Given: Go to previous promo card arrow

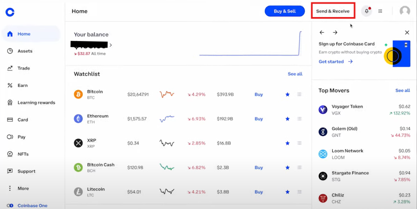Looking at the screenshot, I should coord(322,33).
